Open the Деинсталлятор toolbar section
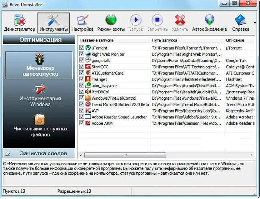The image size is (260, 199). tap(20, 23)
